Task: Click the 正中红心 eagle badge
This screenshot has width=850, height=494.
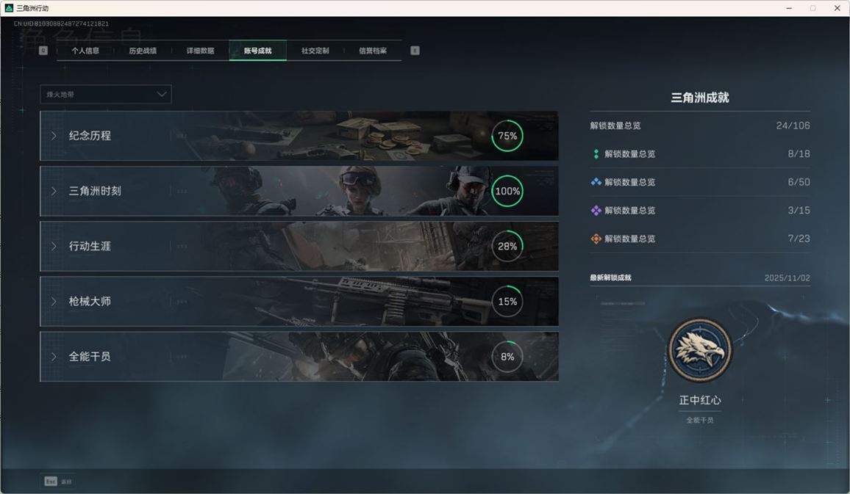Action: coord(700,350)
